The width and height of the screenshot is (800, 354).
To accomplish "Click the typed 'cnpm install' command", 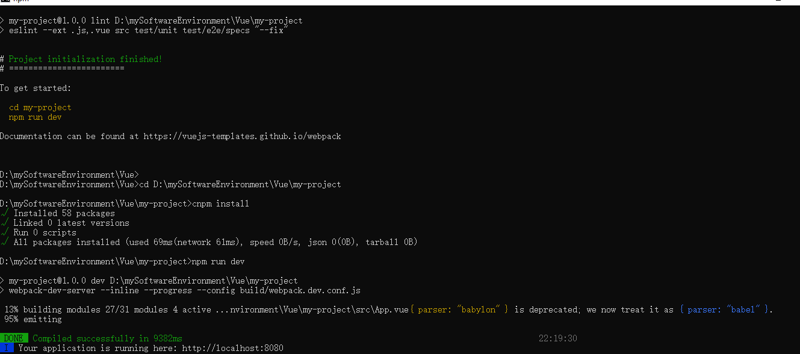I will point(220,203).
